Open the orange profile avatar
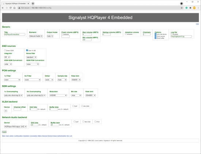Screen dimensions: 201x154 (194, 8)
